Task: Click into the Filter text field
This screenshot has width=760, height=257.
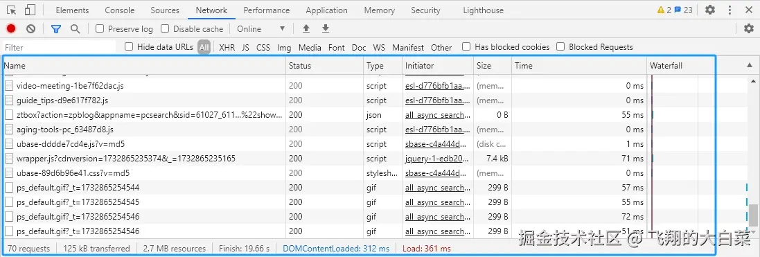Action: pyautogui.click(x=59, y=48)
